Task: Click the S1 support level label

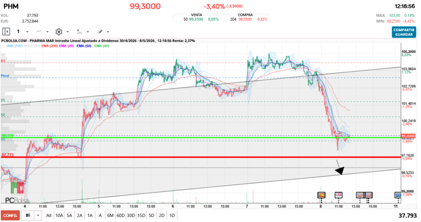Action: [3, 100]
